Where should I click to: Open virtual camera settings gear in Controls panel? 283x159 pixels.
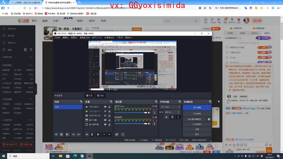click(209, 119)
